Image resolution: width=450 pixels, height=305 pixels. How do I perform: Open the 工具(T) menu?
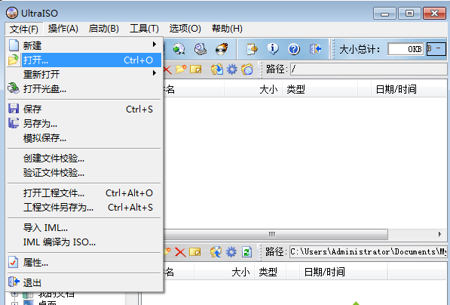tap(144, 29)
